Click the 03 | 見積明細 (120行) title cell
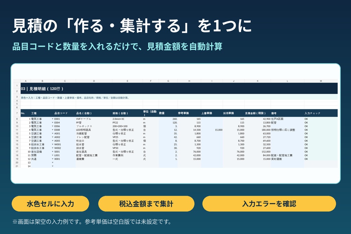 point(179,89)
